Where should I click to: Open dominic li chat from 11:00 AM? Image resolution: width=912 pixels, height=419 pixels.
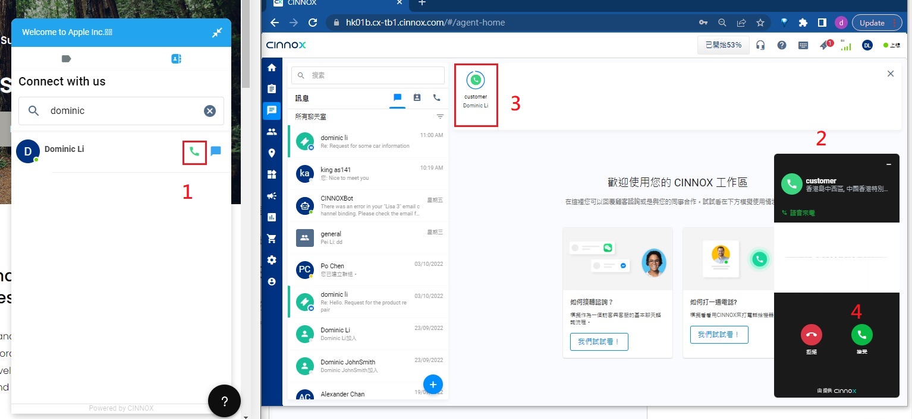[367, 141]
